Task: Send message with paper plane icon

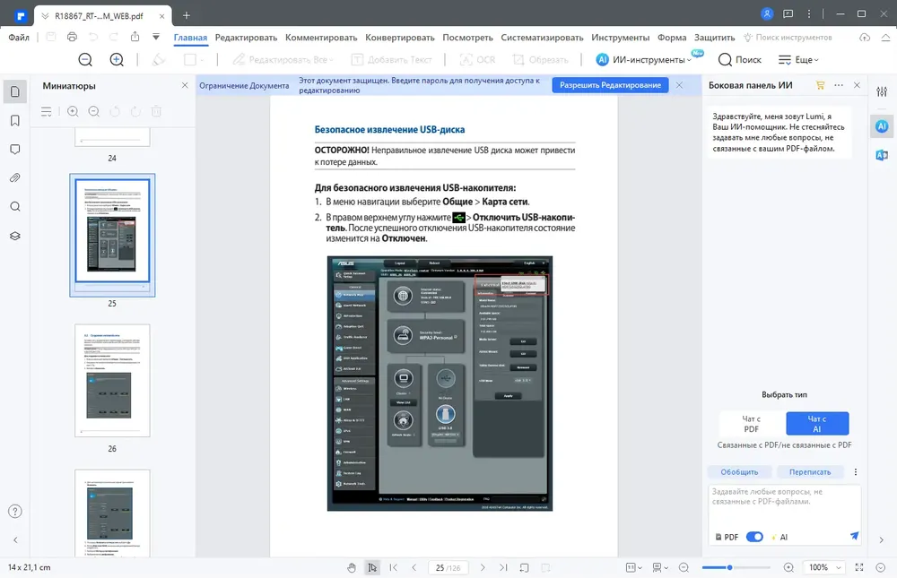Action: coord(854,536)
